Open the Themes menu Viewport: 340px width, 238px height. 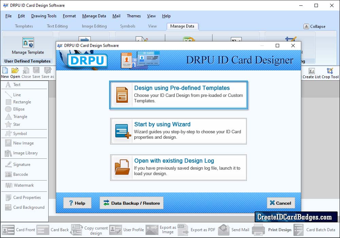click(x=134, y=16)
